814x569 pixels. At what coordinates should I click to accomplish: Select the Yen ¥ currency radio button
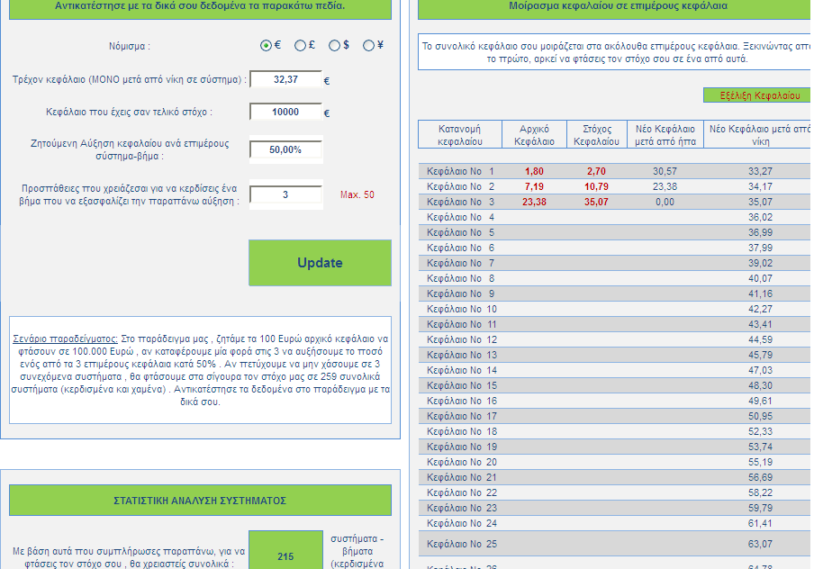(368, 46)
